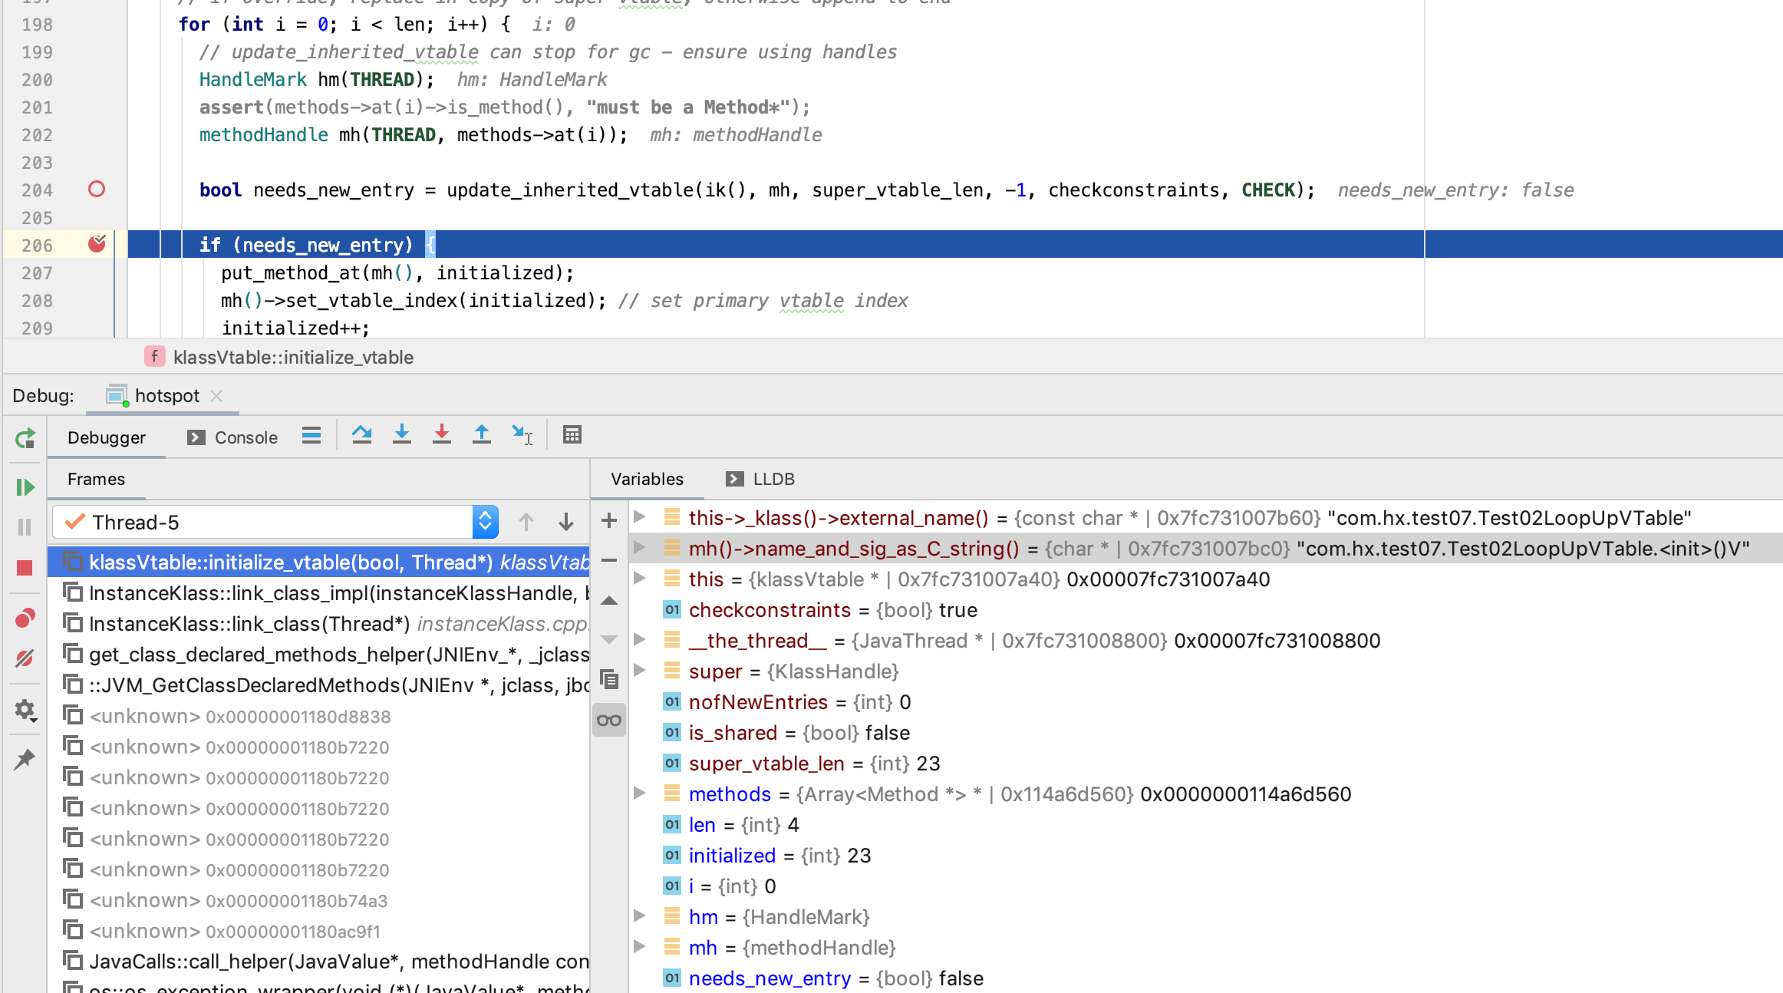
Task: Toggle the breakpoint on line 206
Action: (97, 245)
